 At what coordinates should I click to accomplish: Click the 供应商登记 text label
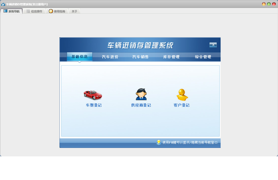point(141,105)
